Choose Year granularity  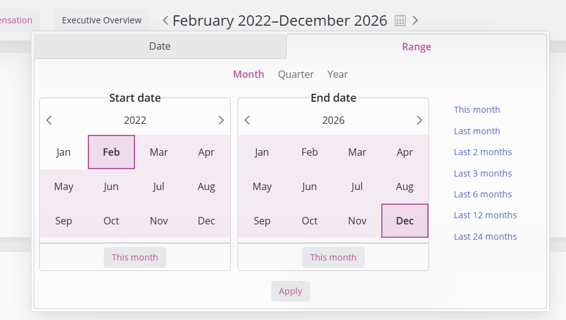[338, 74]
